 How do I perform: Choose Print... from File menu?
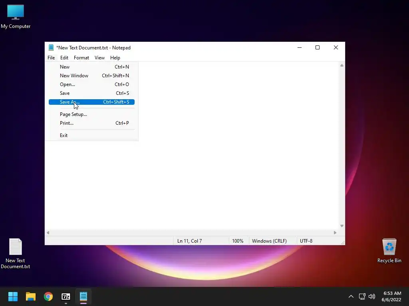[91, 123]
